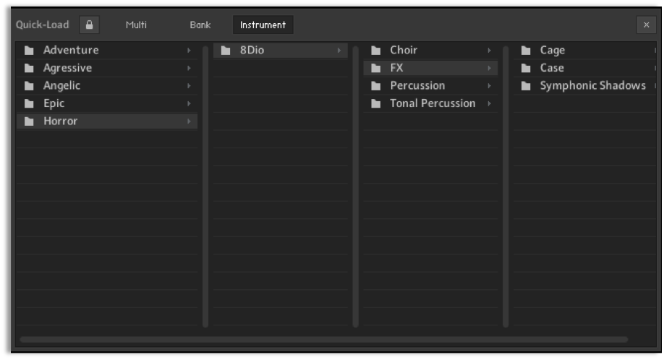Expand the Choir submenu arrow
Image resolution: width=664 pixels, height=360 pixels.
pos(489,51)
